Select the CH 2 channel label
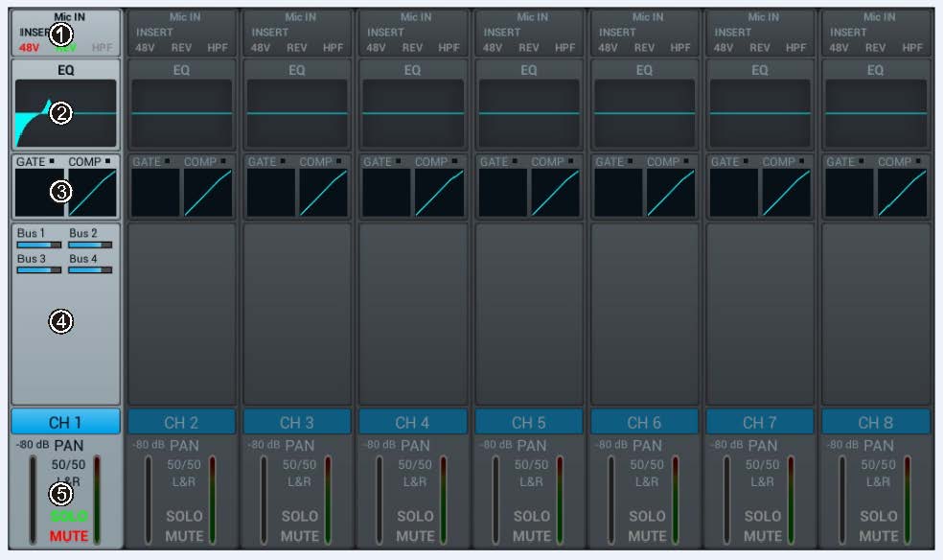 coord(181,422)
